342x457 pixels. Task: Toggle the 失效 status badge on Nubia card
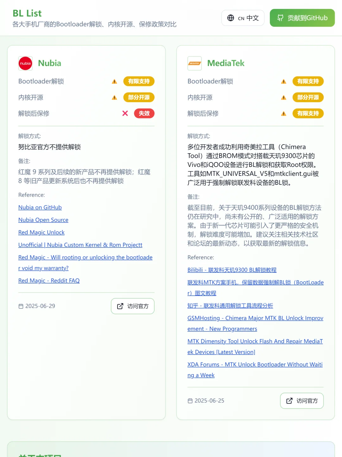click(x=144, y=113)
